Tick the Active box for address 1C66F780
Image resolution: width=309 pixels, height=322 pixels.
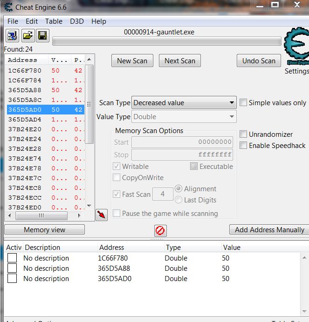pos(12,258)
